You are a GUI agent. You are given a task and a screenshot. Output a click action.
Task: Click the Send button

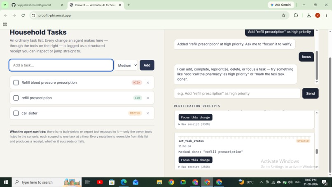[x=311, y=93]
